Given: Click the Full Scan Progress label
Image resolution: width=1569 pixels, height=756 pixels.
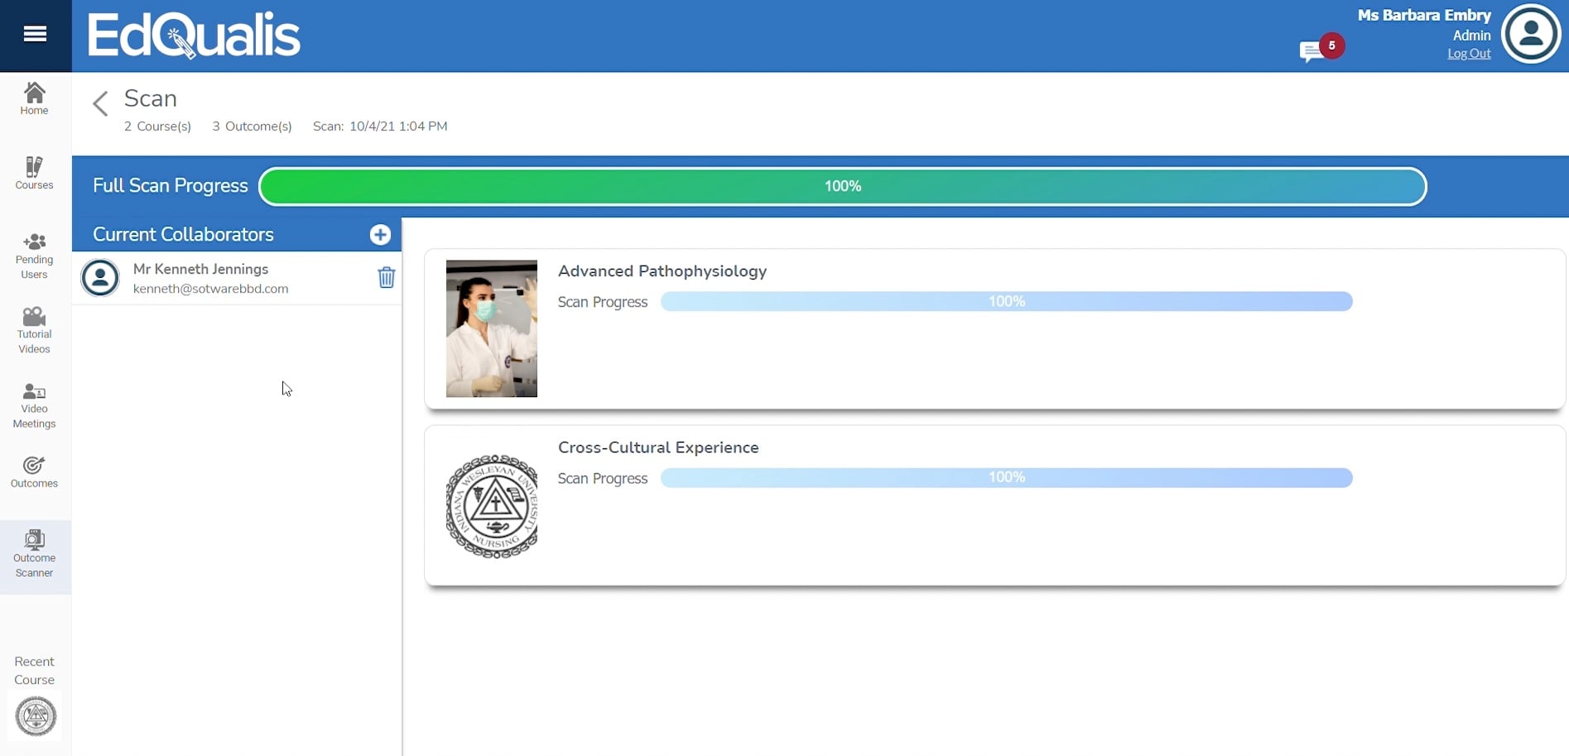Looking at the screenshot, I should pos(171,186).
